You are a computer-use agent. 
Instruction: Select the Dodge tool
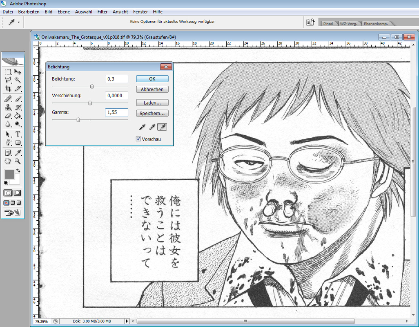18,124
